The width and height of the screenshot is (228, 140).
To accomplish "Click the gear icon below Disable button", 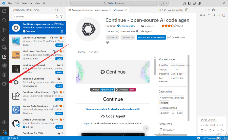I will (x=108, y=42).
